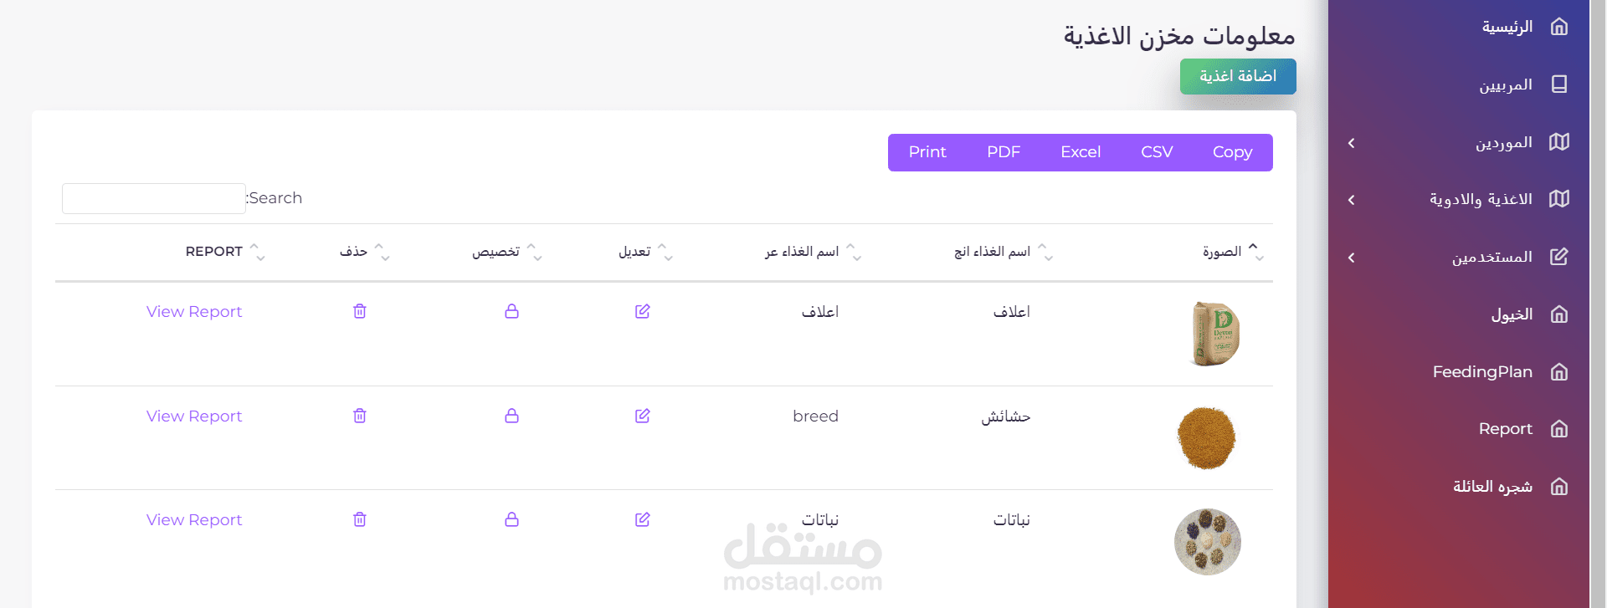Expand the الاغذية والادوية submenu chevron
Image resolution: width=1607 pixels, height=608 pixels.
[1352, 200]
